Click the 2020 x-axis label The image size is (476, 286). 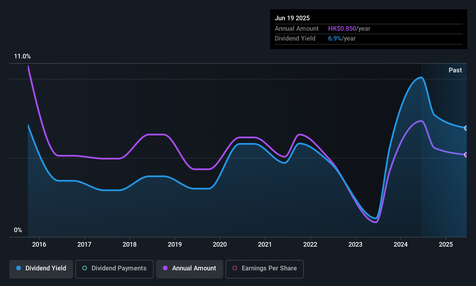click(220, 244)
